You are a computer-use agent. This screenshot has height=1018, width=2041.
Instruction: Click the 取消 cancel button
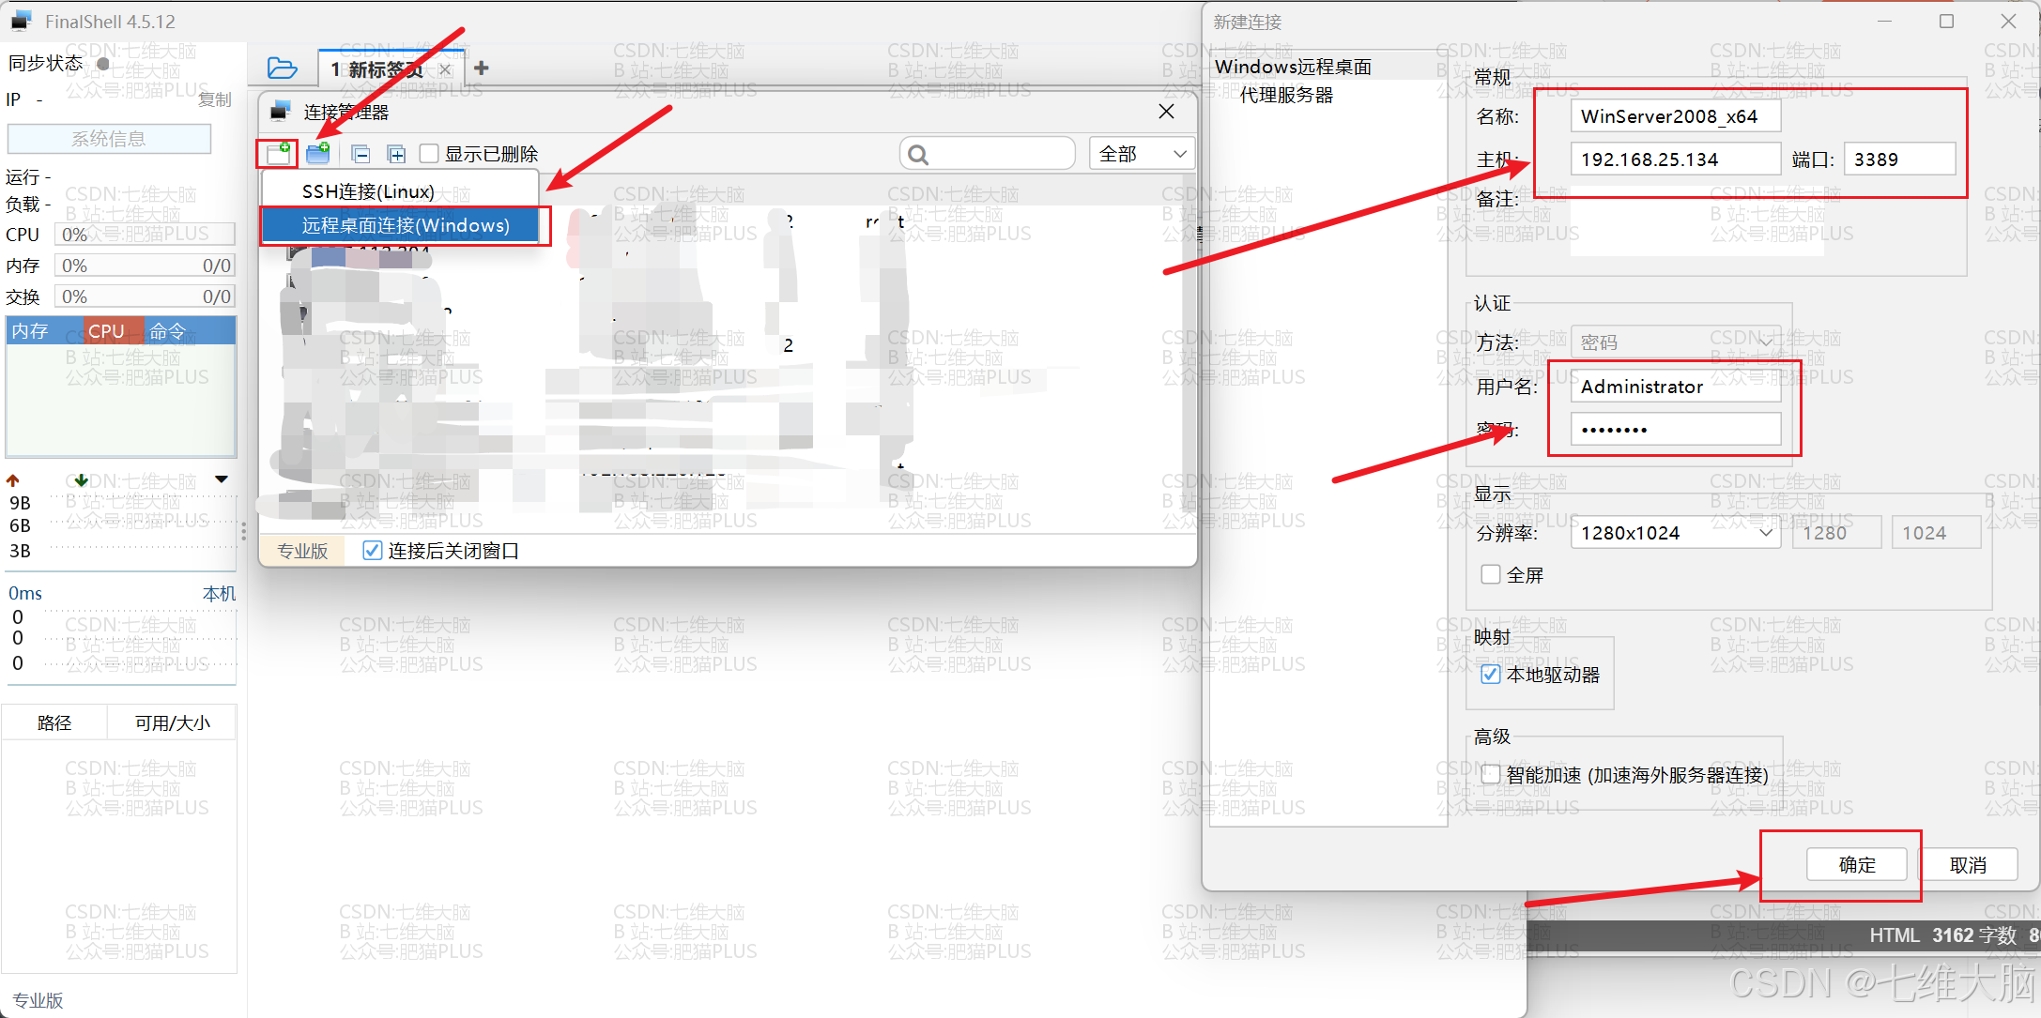coord(1968,864)
